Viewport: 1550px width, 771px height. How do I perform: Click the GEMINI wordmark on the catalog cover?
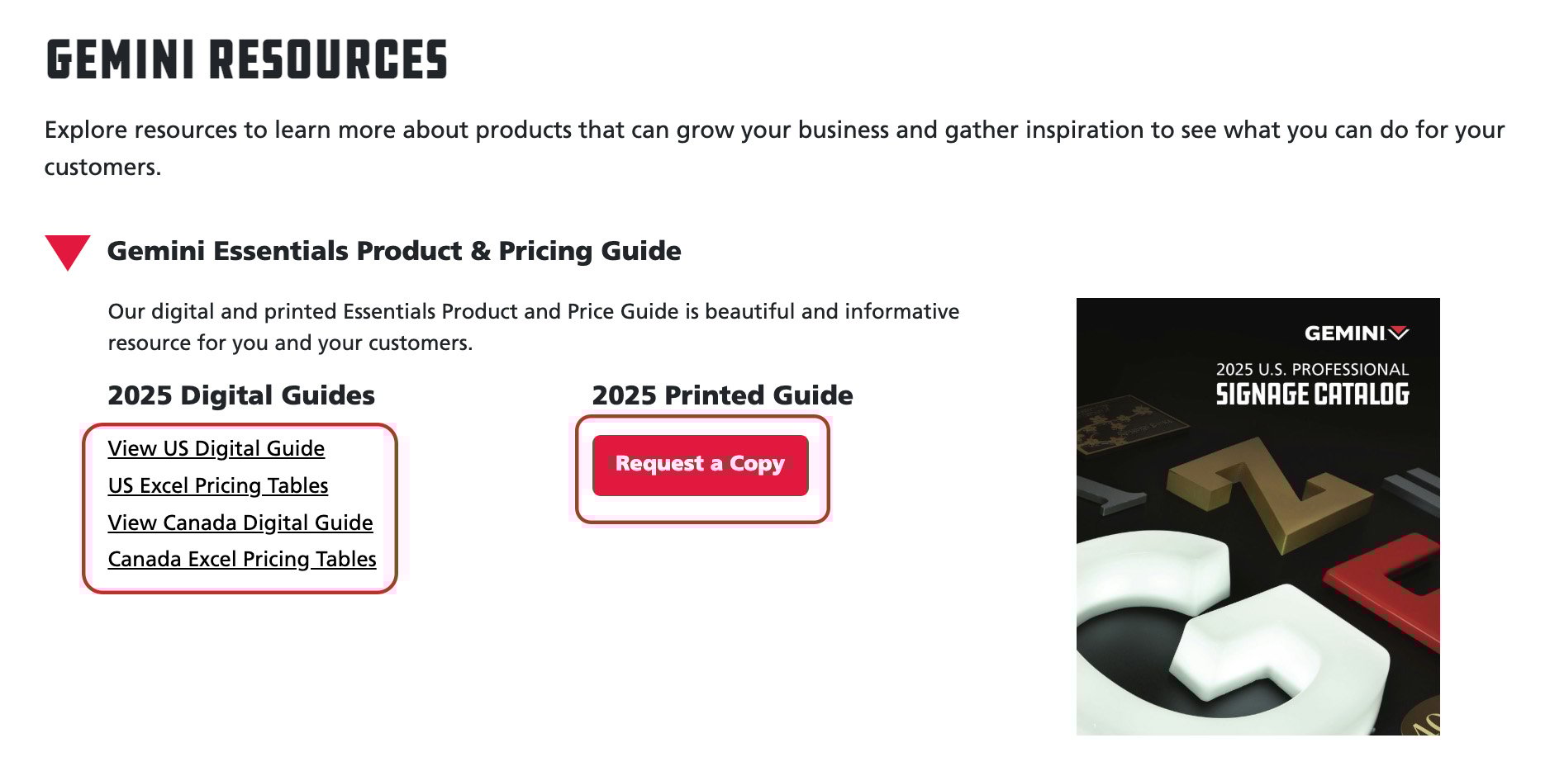1344,333
